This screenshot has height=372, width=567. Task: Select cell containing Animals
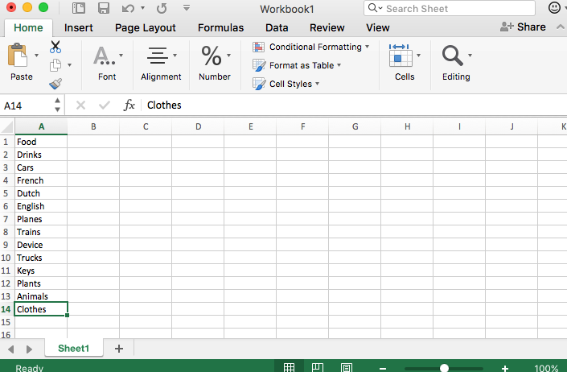tap(41, 296)
